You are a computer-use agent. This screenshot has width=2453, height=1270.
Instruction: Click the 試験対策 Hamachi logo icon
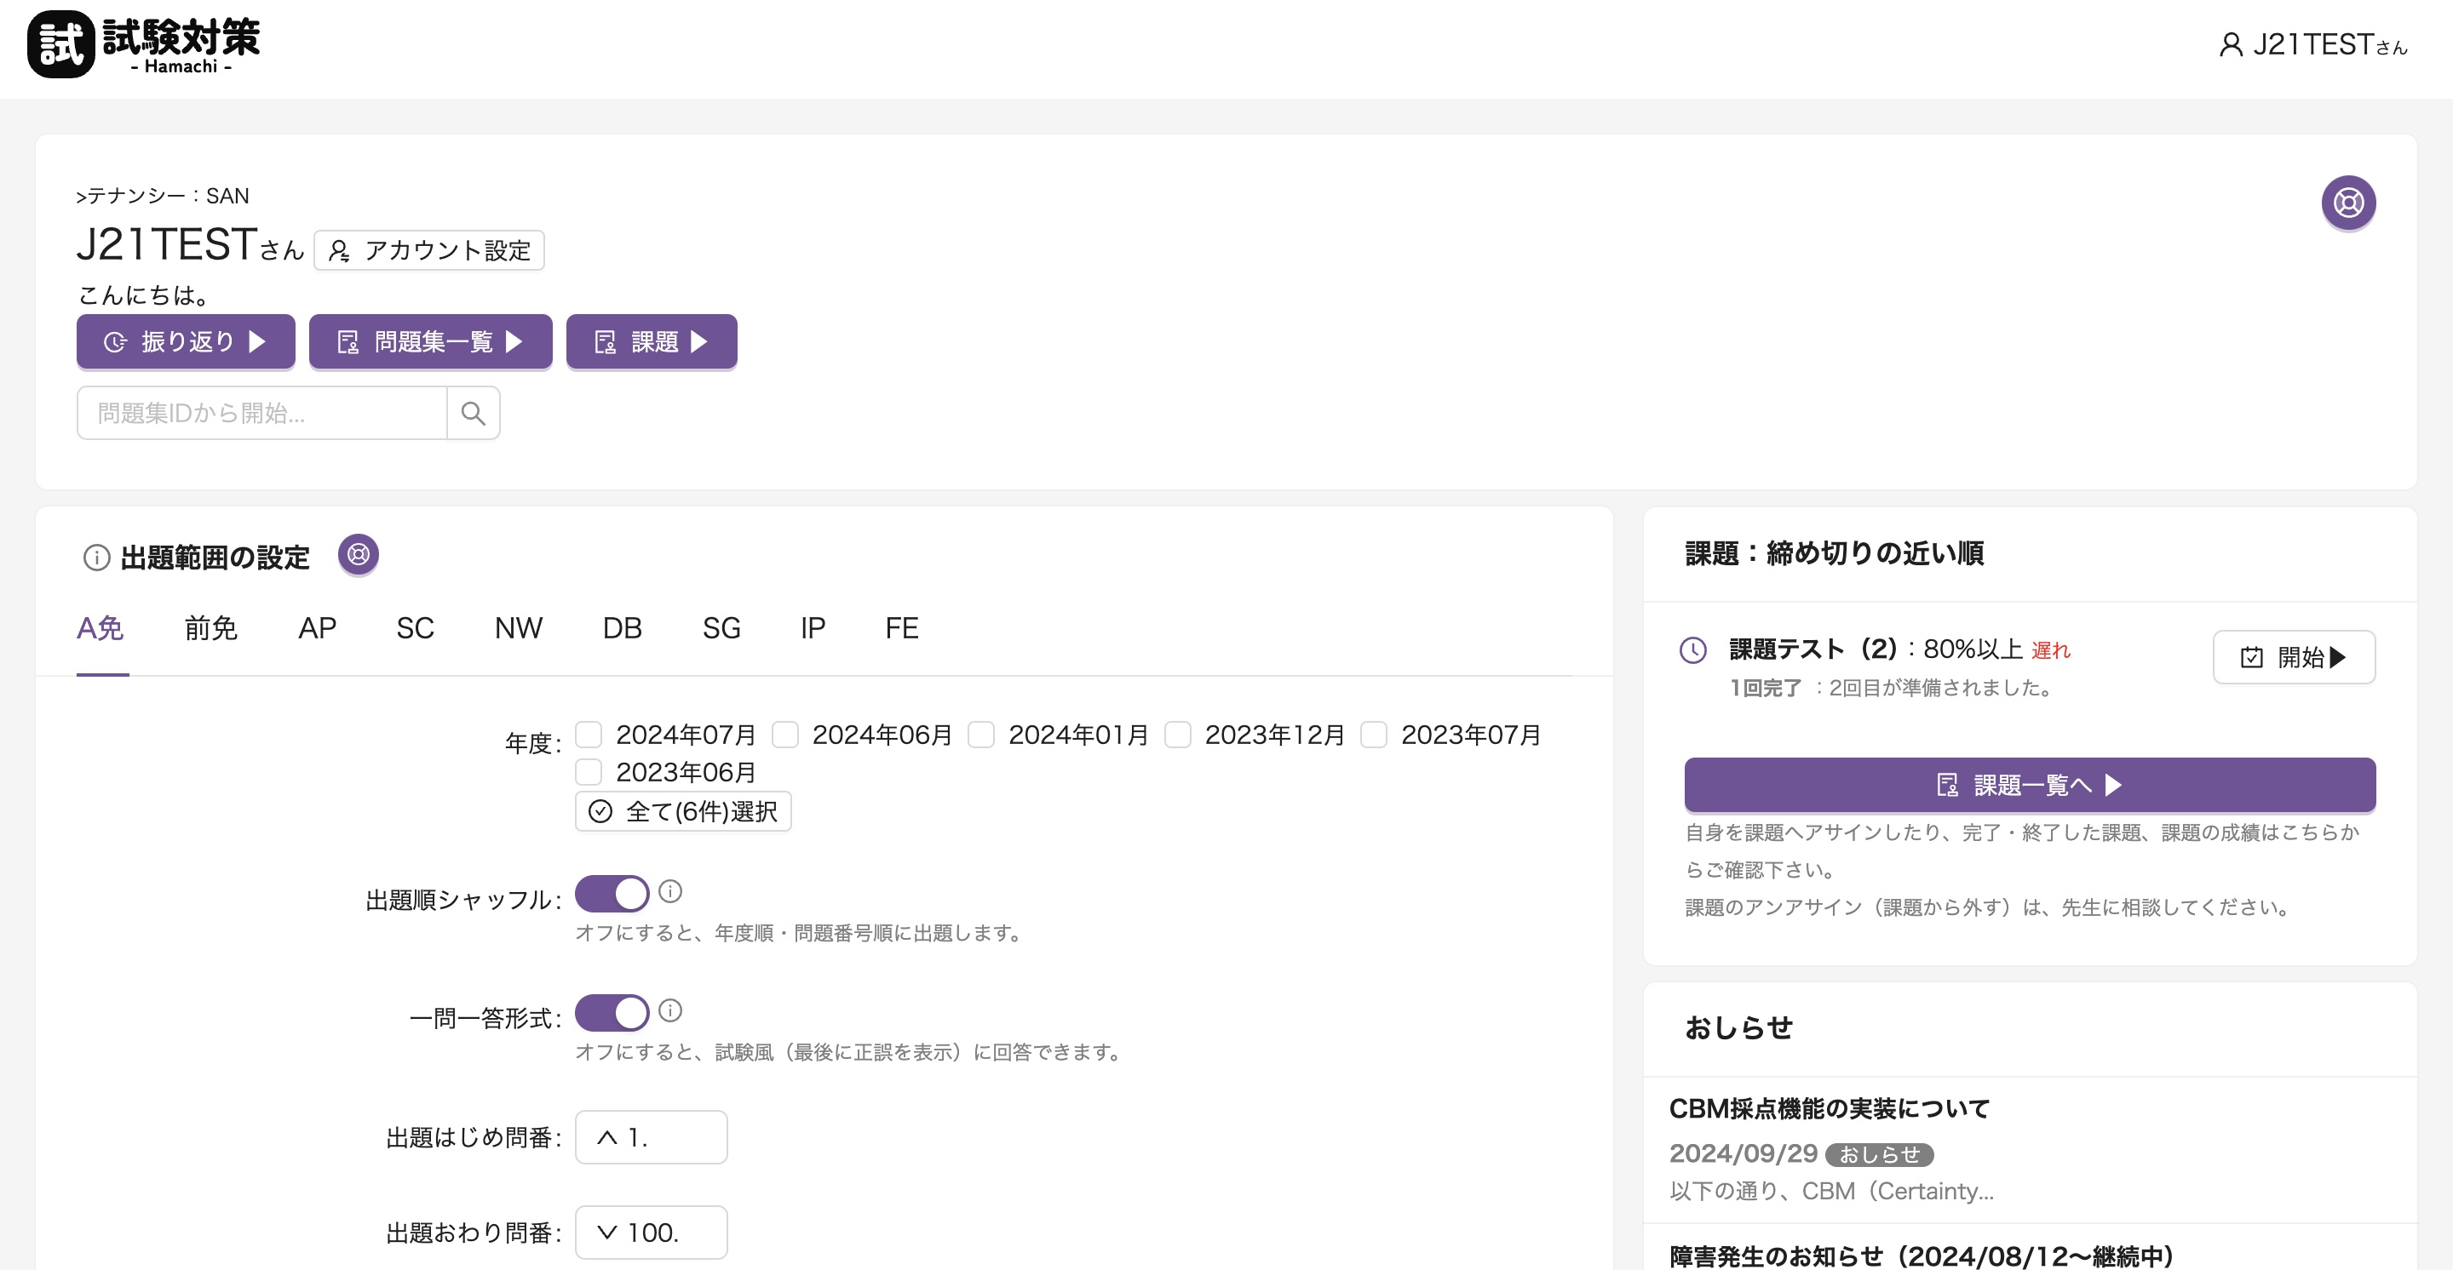pyautogui.click(x=61, y=45)
